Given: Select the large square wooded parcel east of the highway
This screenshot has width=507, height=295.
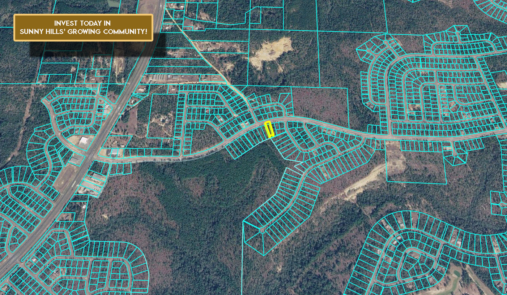Looking at the screenshot, I should point(160,116).
